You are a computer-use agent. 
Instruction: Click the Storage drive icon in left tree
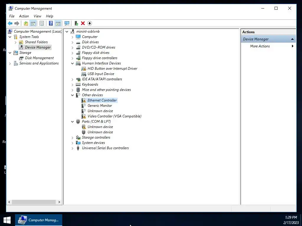pyautogui.click(x=16, y=53)
